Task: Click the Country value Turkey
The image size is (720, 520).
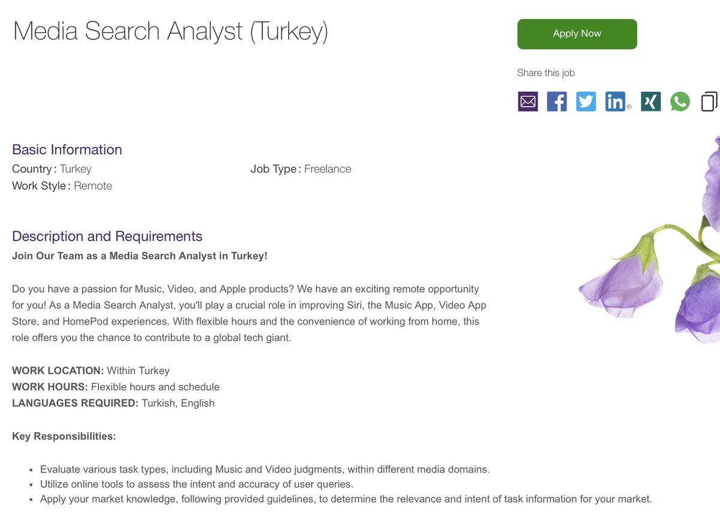Action: click(x=76, y=169)
